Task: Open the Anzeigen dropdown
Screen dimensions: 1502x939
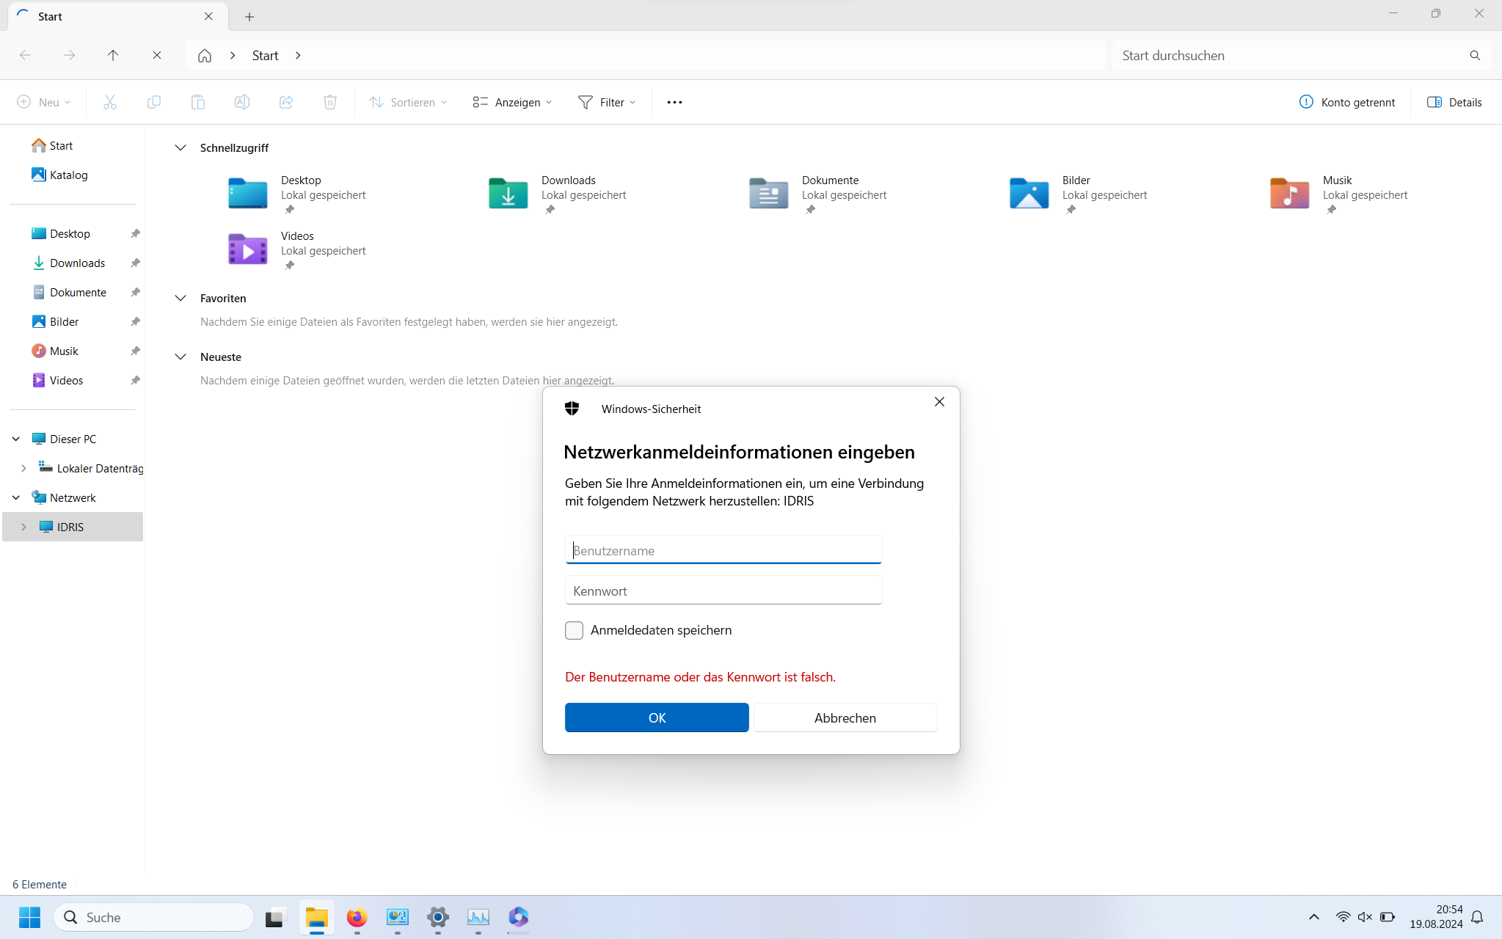Action: click(x=512, y=103)
